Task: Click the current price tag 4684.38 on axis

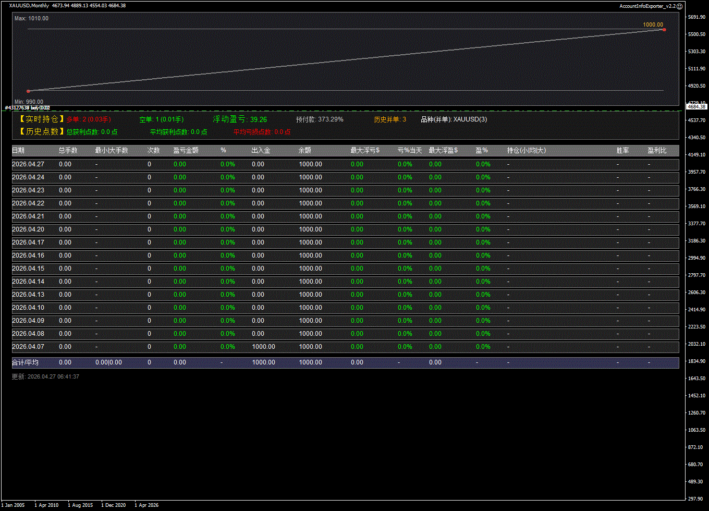Action: pos(696,106)
